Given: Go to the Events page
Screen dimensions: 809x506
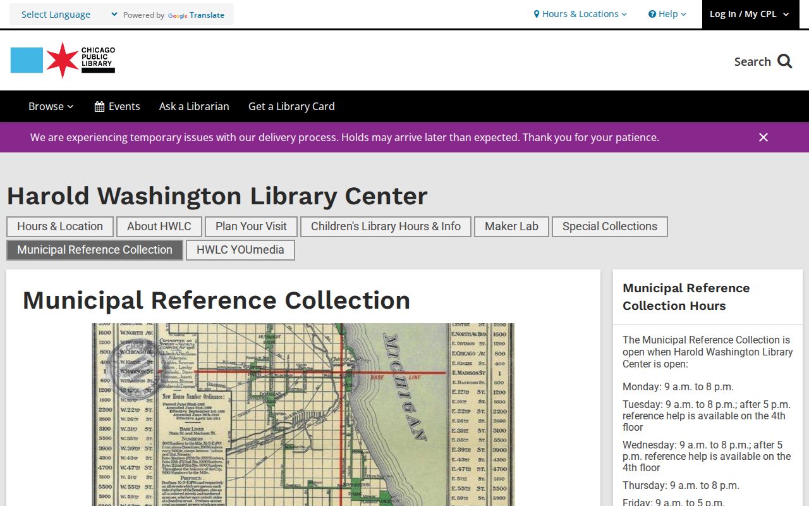Looking at the screenshot, I should 117,106.
